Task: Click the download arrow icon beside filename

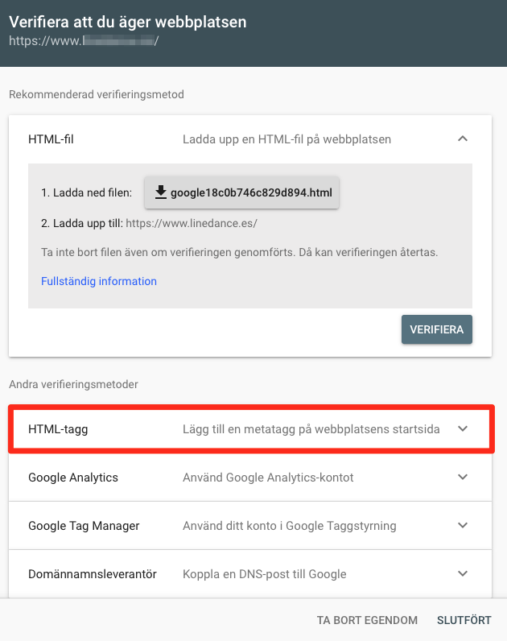Action: 161,192
